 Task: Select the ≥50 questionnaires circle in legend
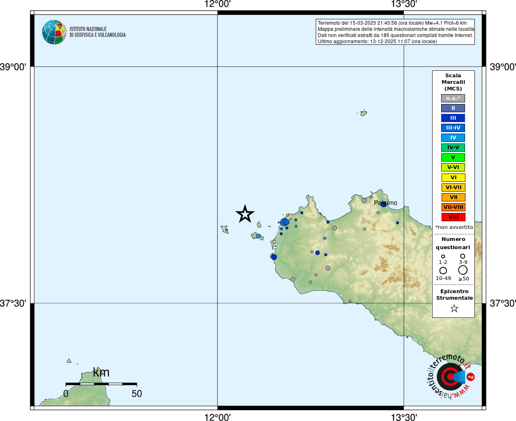point(463,270)
